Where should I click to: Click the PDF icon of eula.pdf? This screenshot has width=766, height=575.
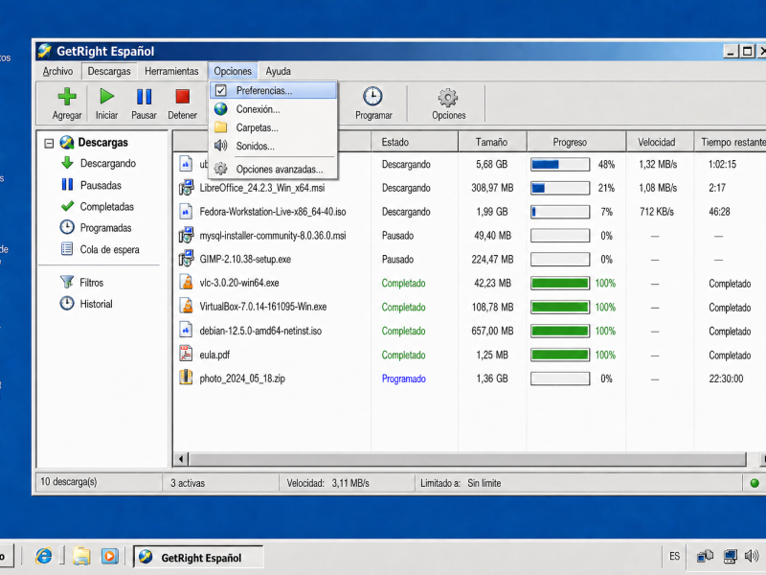(x=186, y=354)
